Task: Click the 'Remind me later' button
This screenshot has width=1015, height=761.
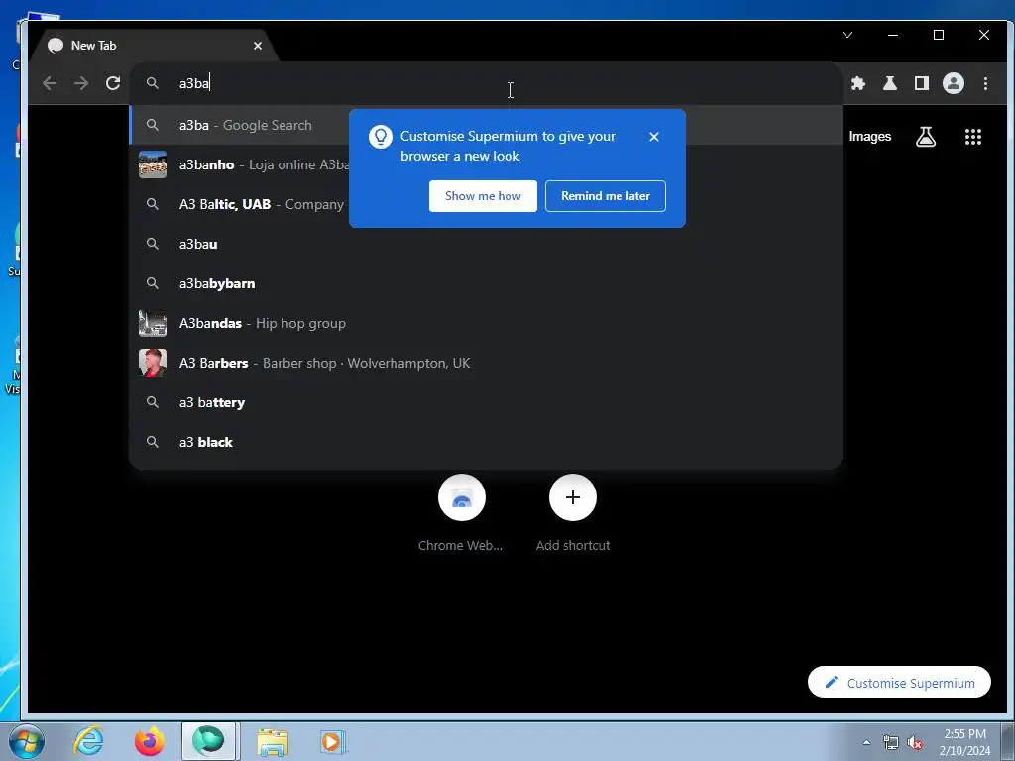Action: click(606, 196)
